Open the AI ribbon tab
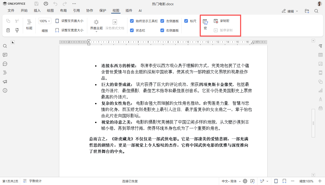This screenshot has width=325, height=185. point(140,11)
